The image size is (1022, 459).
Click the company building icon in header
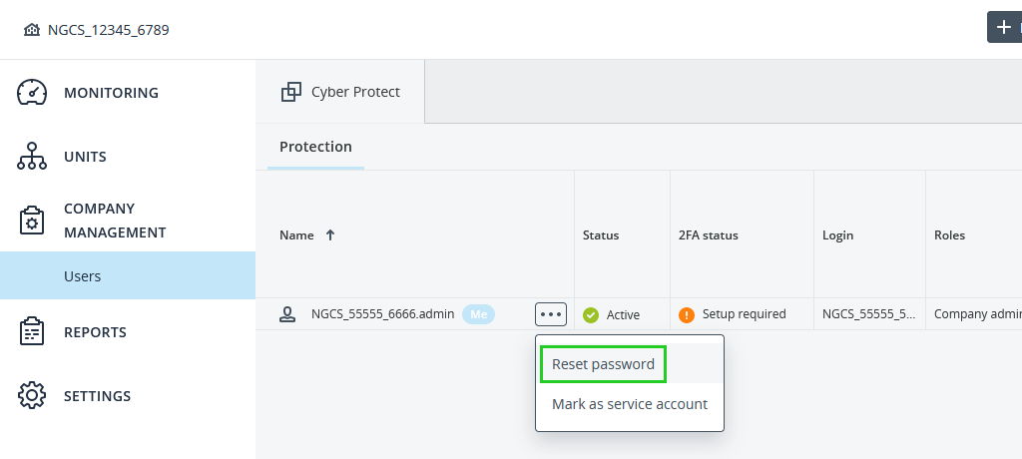click(32, 30)
